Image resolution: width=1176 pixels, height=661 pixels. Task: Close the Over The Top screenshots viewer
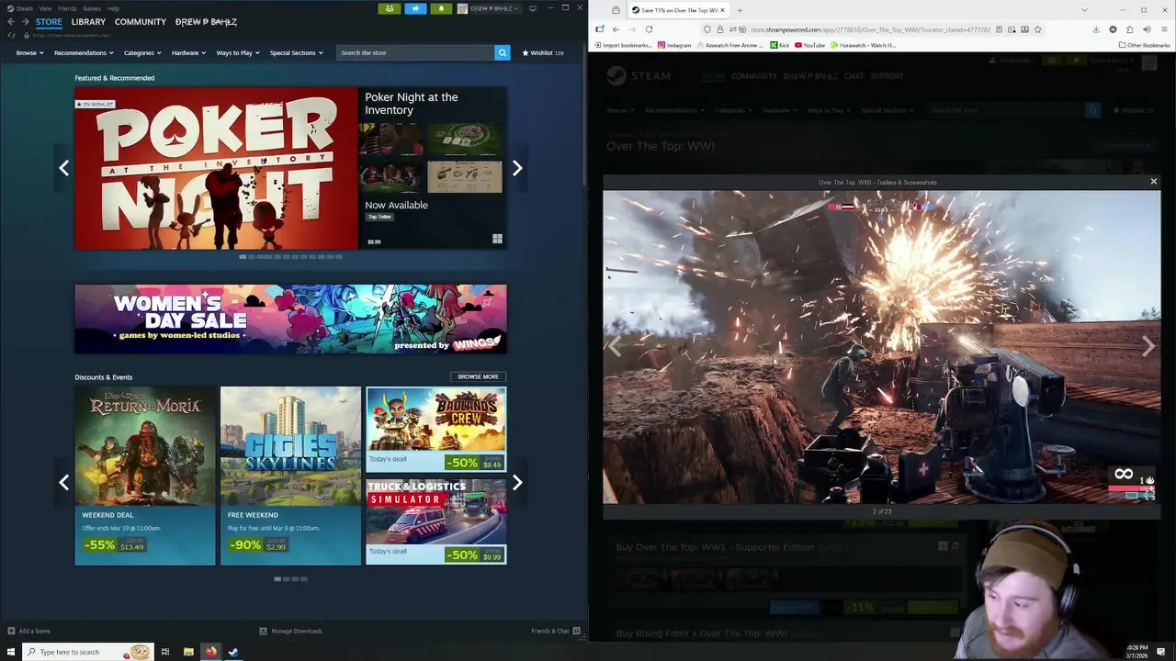pyautogui.click(x=1154, y=182)
